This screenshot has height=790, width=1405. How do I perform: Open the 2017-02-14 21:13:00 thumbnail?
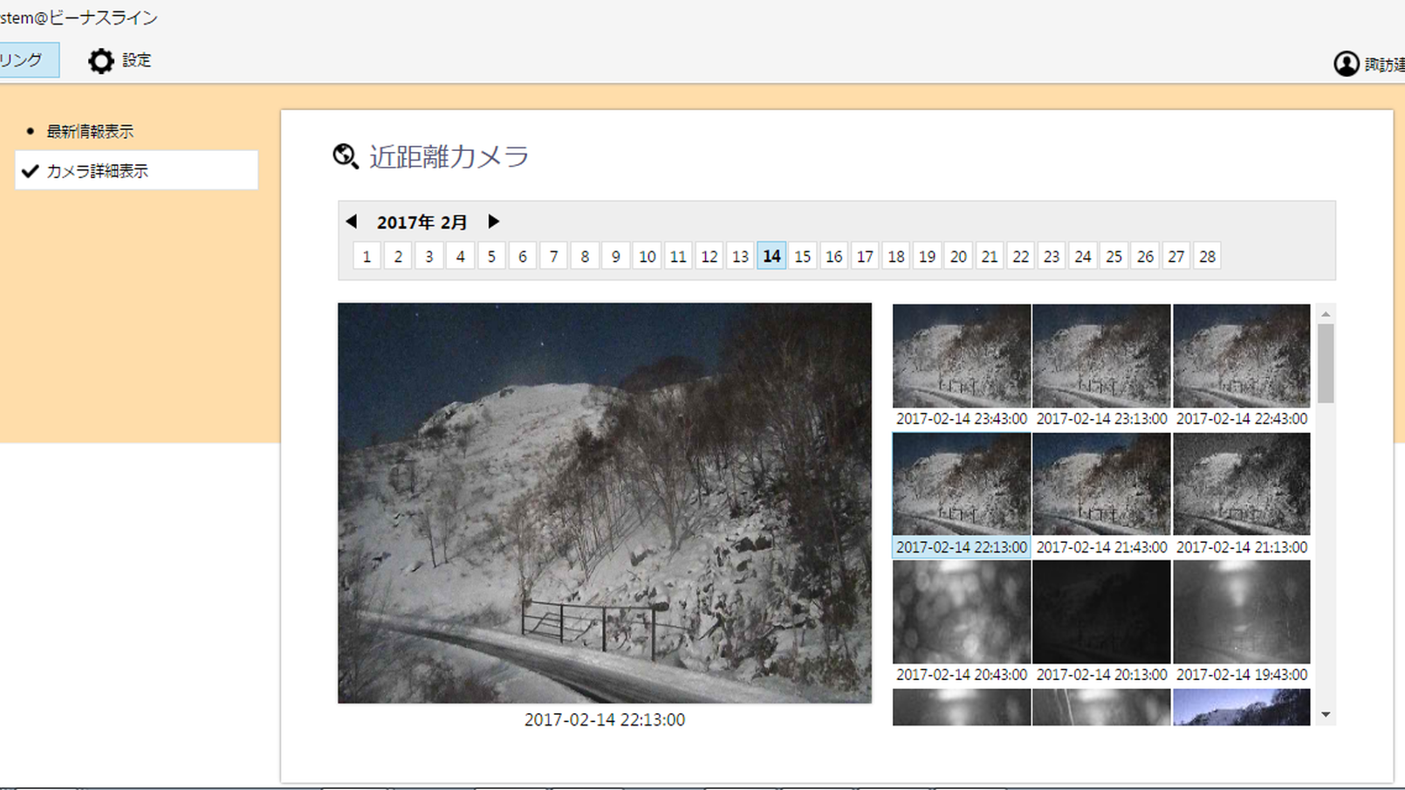pos(1241,484)
